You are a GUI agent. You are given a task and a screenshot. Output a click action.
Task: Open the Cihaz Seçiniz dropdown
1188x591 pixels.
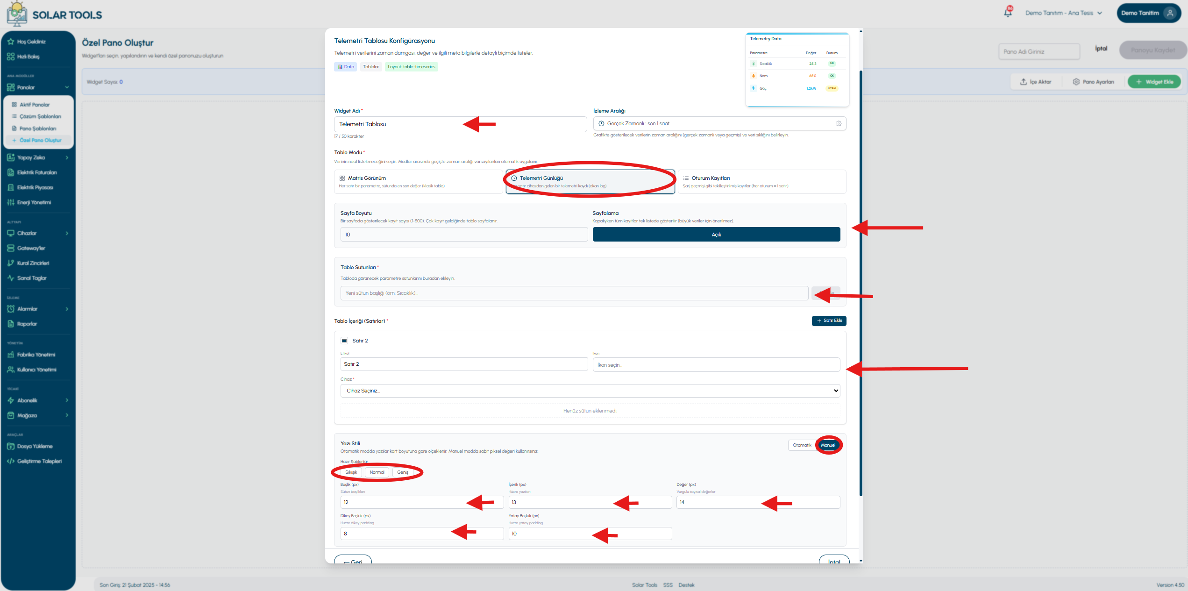pyautogui.click(x=590, y=391)
